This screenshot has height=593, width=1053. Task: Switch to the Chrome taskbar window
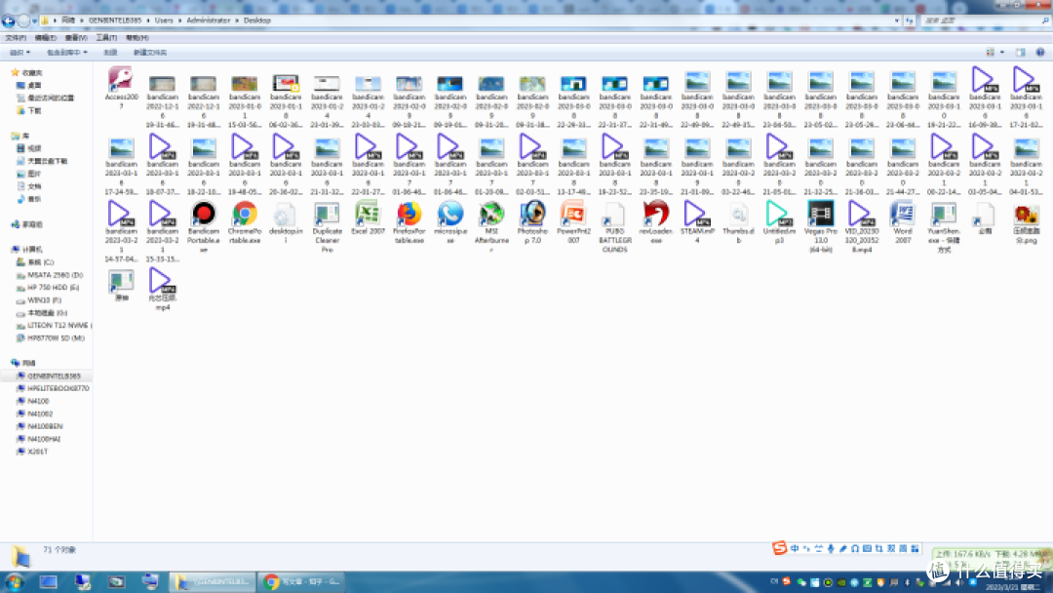click(x=301, y=581)
